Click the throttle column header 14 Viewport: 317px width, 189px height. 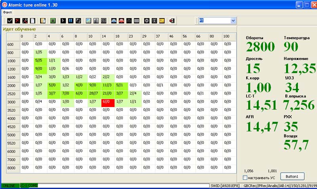pyautogui.click(x=107, y=36)
